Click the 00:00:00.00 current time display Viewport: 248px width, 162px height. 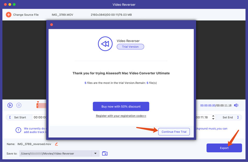tap(208, 105)
